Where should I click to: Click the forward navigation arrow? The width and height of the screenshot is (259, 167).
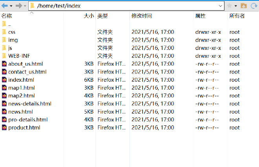tap(19, 6)
